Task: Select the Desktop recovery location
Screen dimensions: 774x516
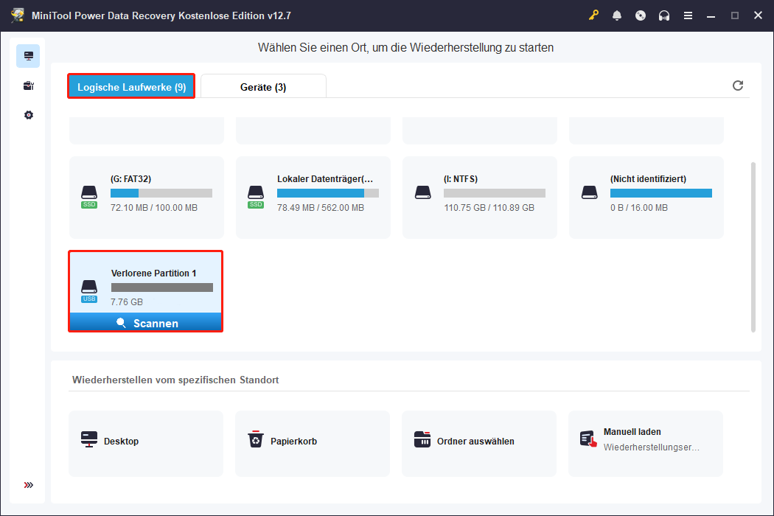Action: tap(145, 443)
